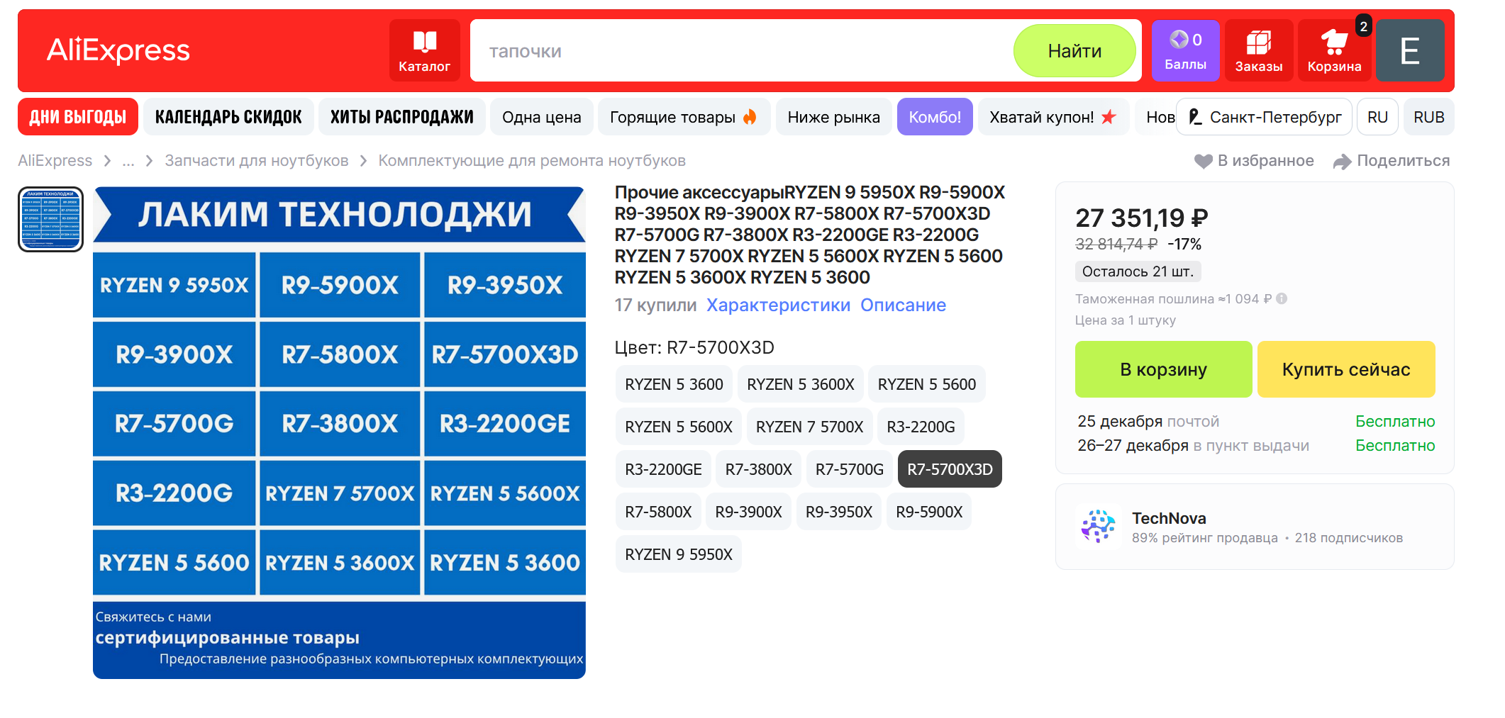The height and width of the screenshot is (718, 1505).
Task: Click the 25 декабря почтой delivery option
Action: coord(1256,422)
